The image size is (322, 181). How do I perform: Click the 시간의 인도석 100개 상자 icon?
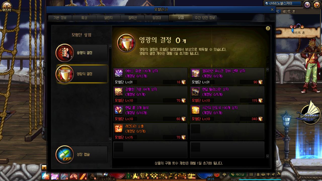click(x=195, y=110)
